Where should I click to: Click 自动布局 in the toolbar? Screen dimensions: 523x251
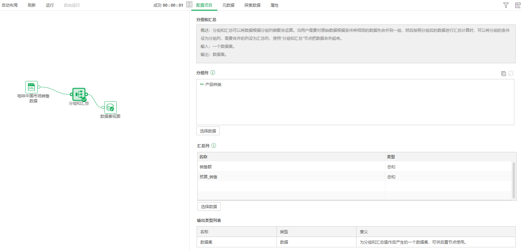point(10,5)
